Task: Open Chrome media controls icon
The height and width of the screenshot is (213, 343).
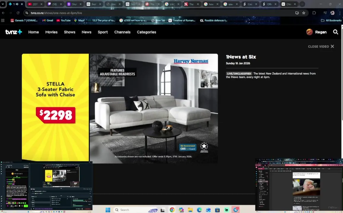Action: 325,13
